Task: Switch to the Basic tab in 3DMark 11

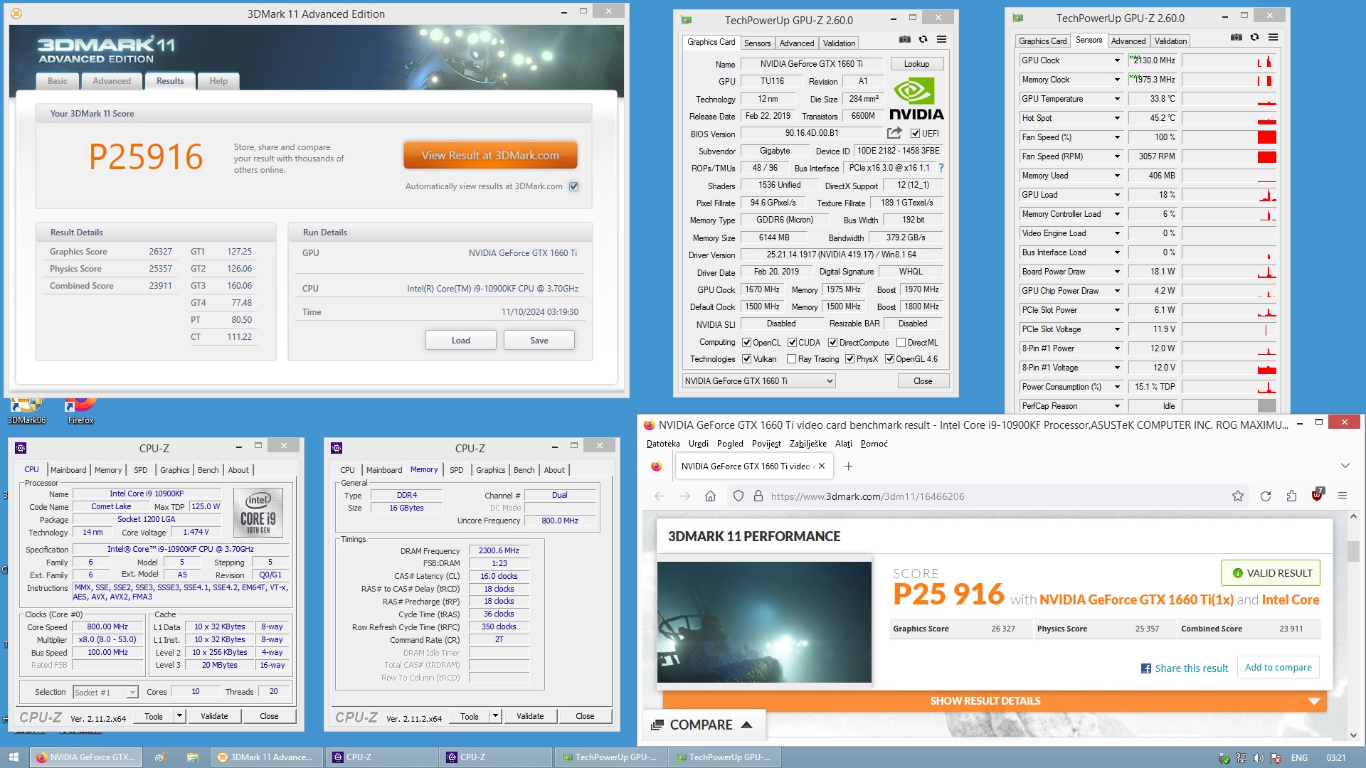Action: (x=58, y=81)
